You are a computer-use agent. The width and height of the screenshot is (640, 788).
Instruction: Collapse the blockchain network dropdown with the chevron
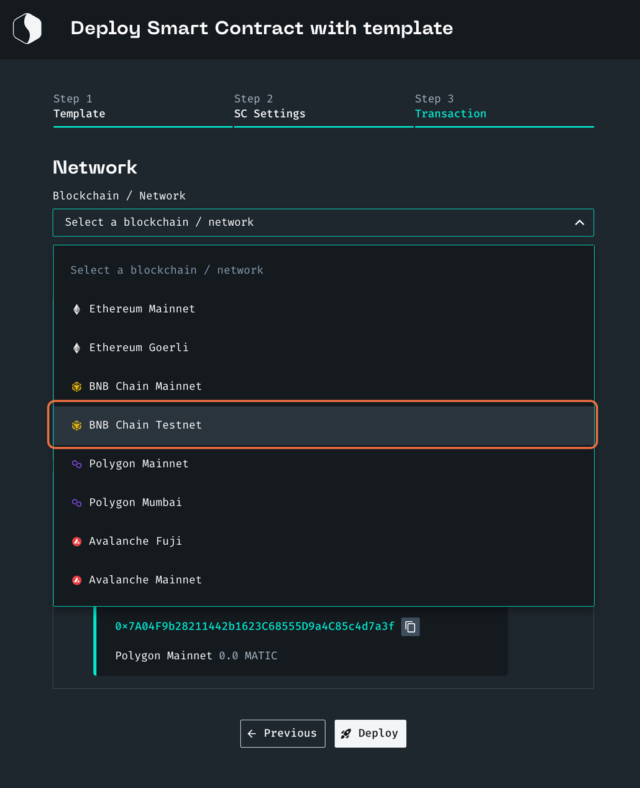point(579,222)
